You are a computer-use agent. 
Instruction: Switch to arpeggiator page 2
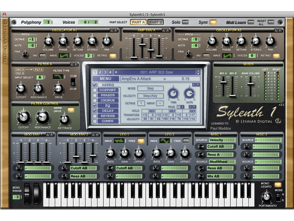click(x=182, y=107)
